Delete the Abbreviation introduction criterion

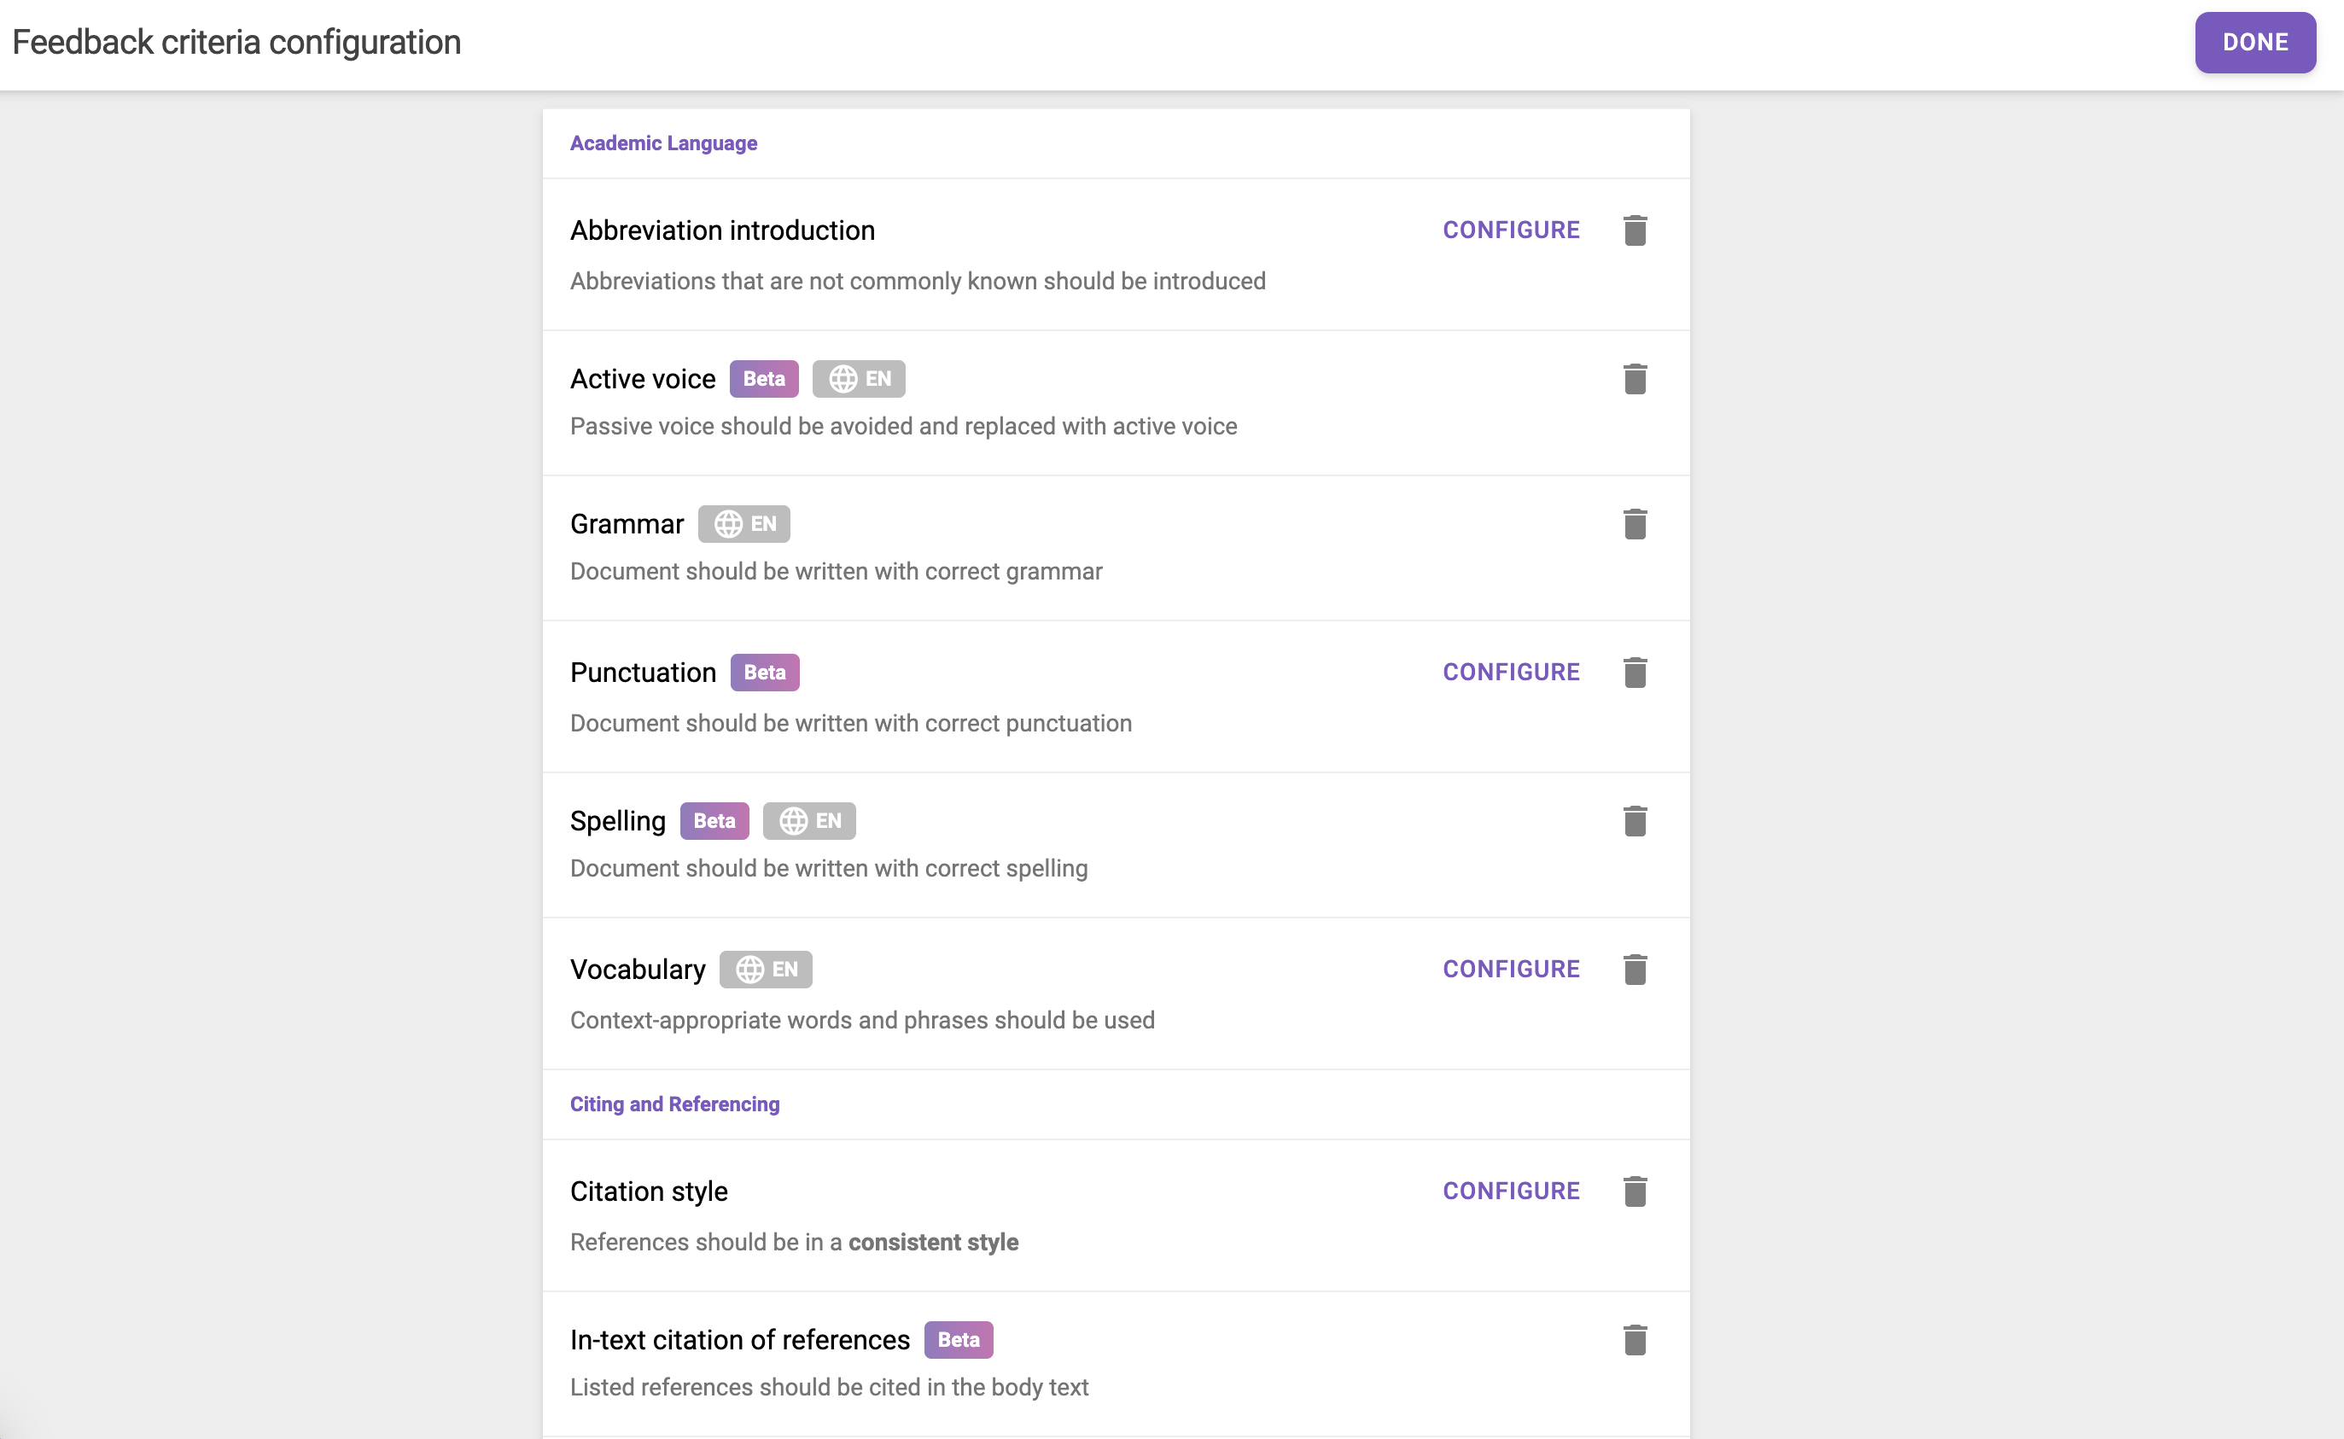click(1635, 230)
